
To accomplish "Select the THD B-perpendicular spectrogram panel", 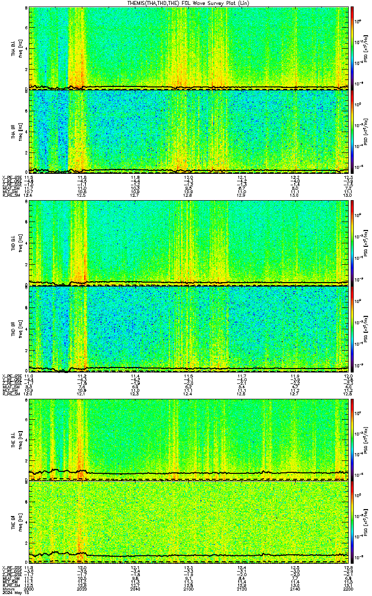I will tap(189, 243).
